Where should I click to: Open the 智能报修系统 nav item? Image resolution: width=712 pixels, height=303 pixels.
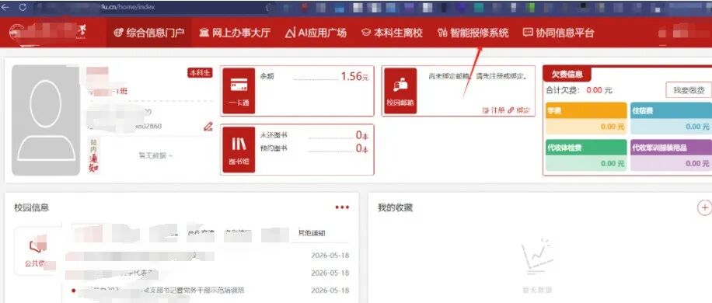tap(473, 33)
